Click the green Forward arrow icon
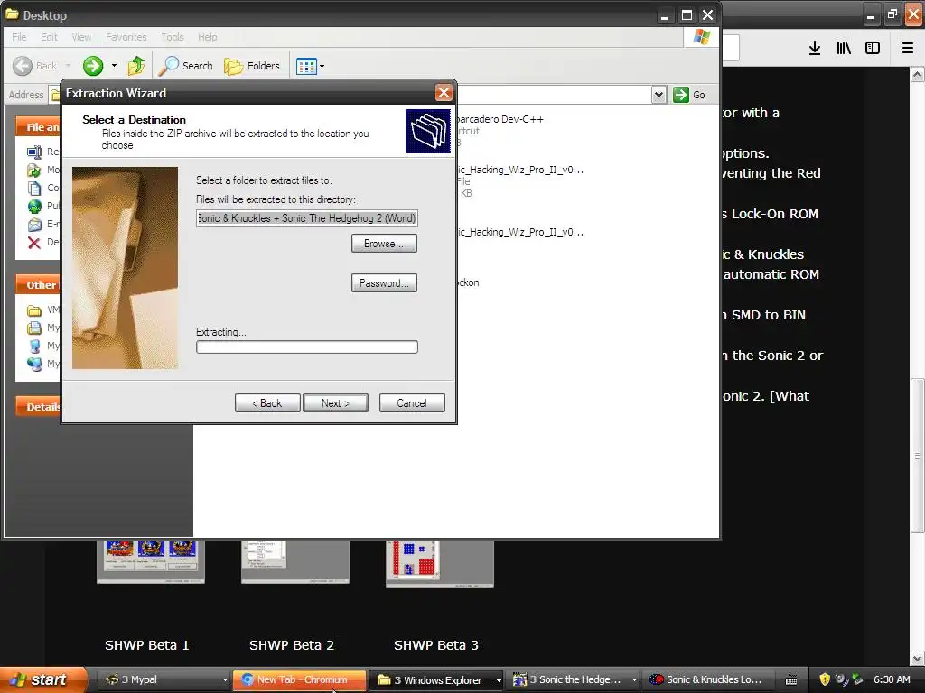 [93, 65]
